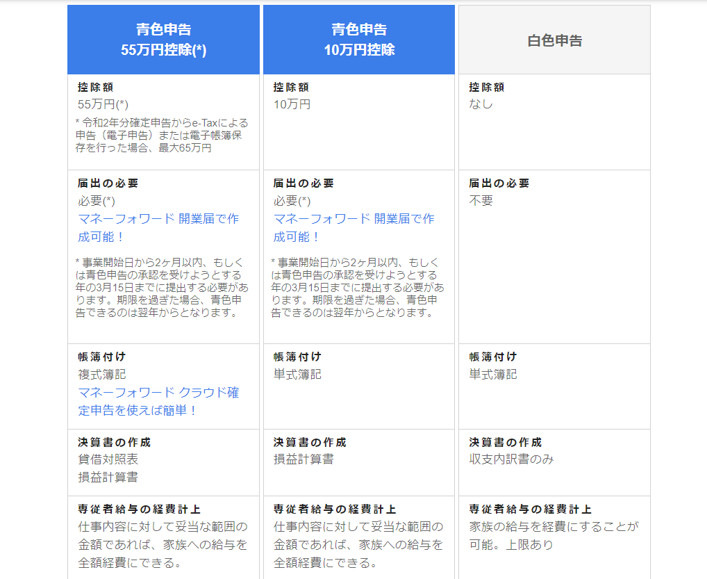Click 損益計算書 in the 10万円控除 column
This screenshot has height=579, width=707.
(303, 459)
